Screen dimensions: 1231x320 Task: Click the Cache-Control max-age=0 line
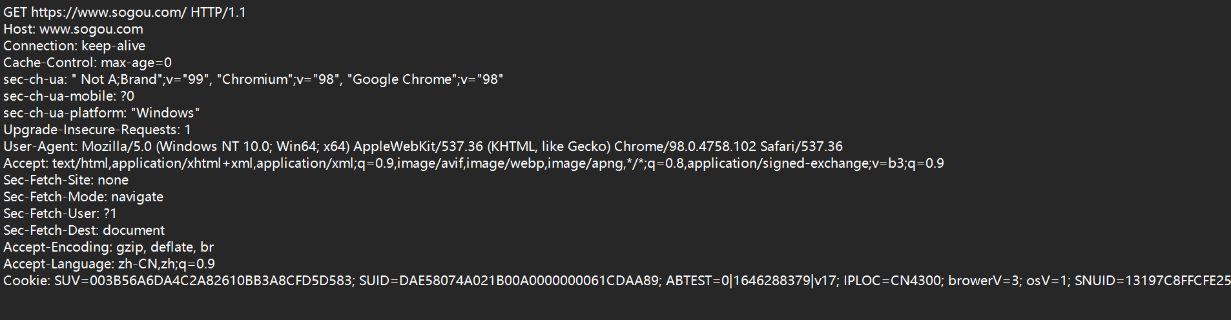(x=87, y=63)
